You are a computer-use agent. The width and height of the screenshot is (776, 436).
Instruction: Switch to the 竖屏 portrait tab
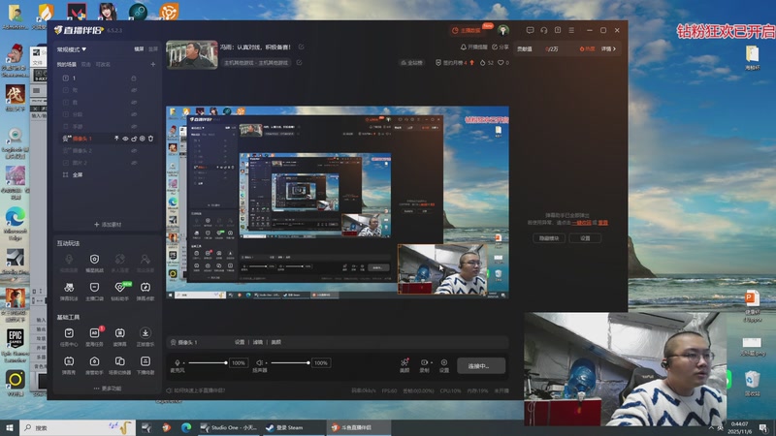coord(153,49)
